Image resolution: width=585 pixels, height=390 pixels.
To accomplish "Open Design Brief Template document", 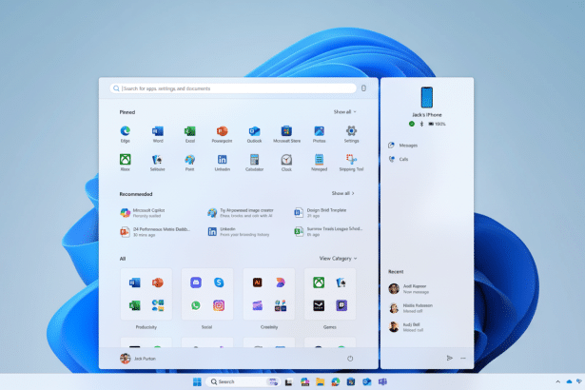I will tap(321, 213).
